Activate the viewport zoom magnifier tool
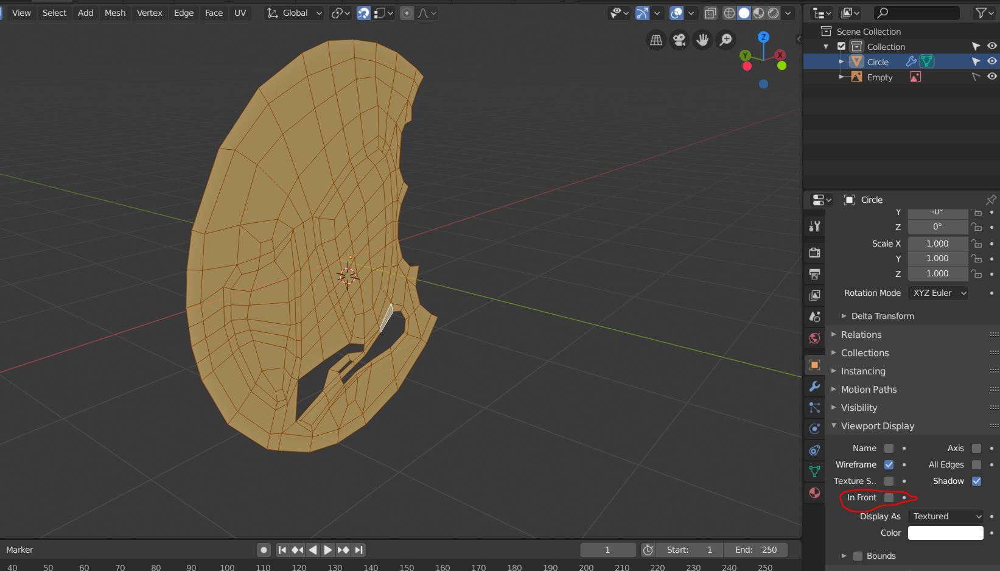Viewport: 1000px width, 571px height. tap(726, 40)
